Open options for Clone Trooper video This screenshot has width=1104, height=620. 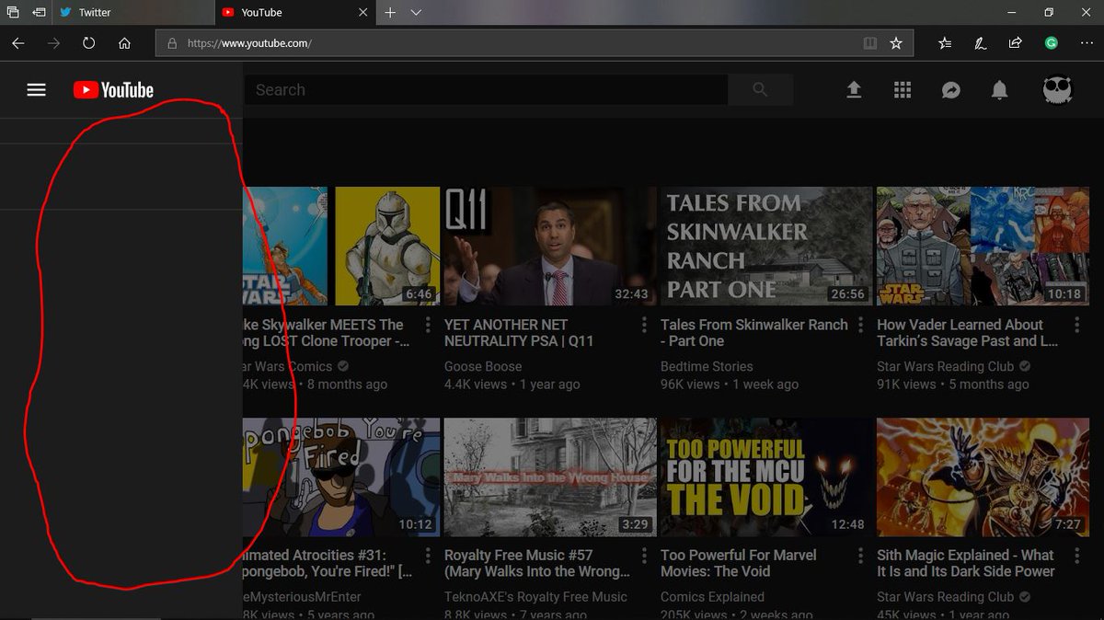click(428, 326)
